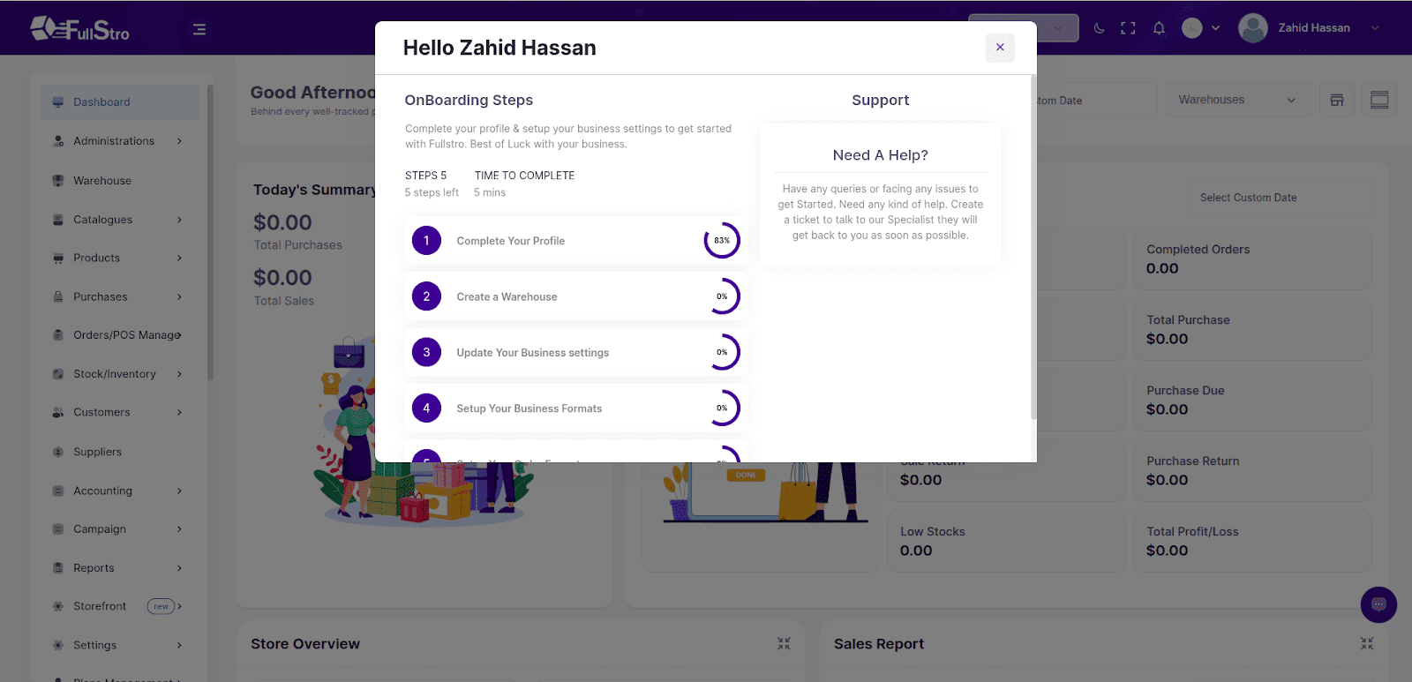Toggle dark mode moon icon

[x=1099, y=28]
